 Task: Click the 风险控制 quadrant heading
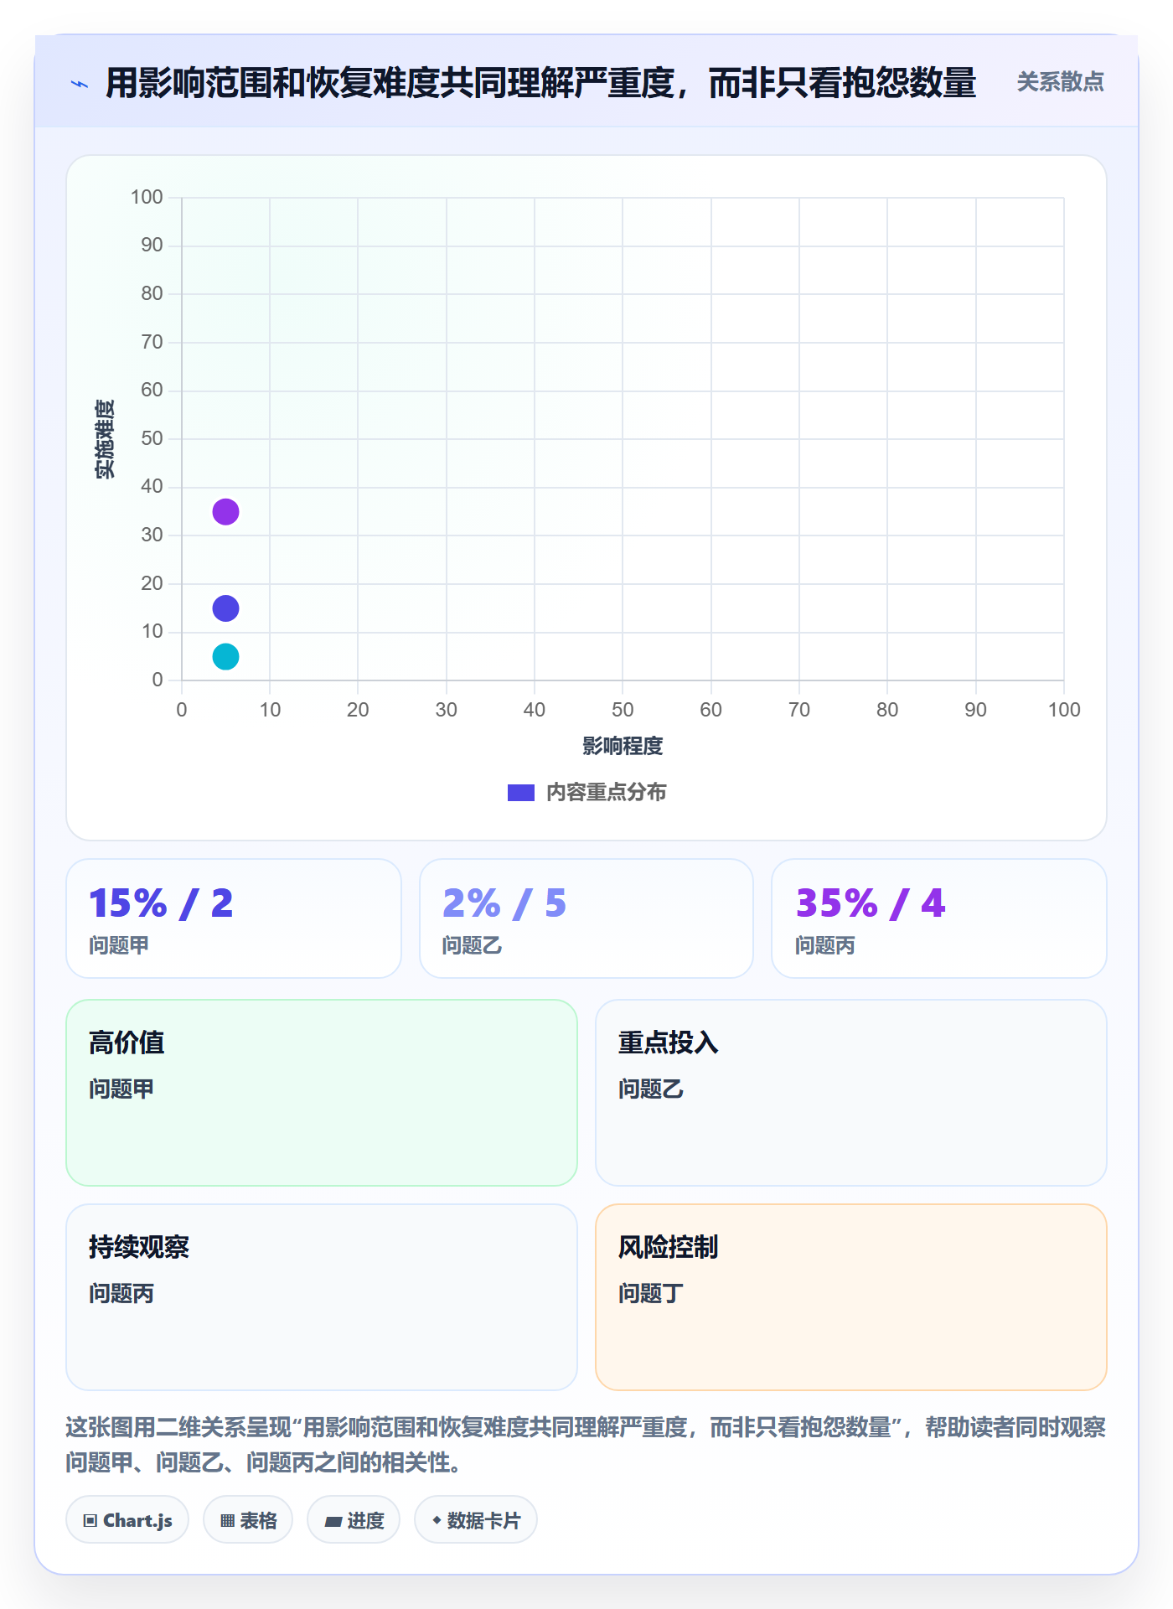(x=669, y=1248)
